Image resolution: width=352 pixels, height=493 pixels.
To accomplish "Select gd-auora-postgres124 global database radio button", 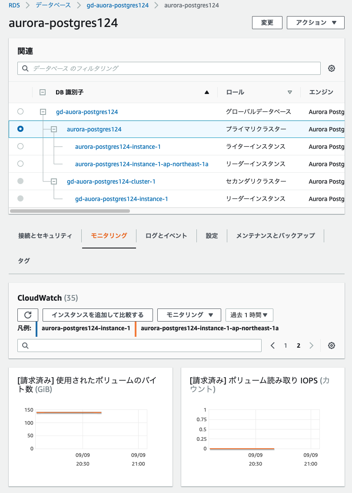I will pyautogui.click(x=20, y=111).
